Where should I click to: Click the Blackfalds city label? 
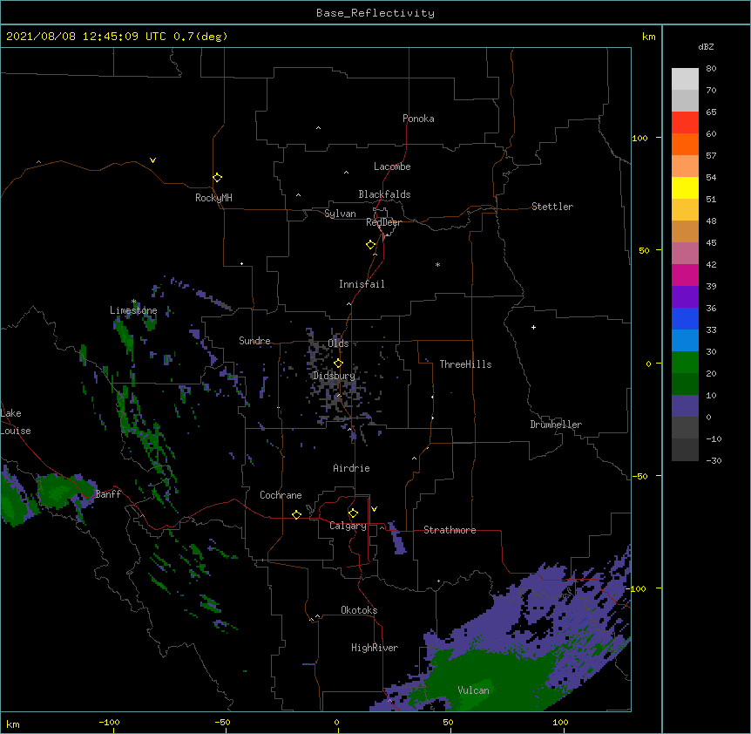(384, 194)
